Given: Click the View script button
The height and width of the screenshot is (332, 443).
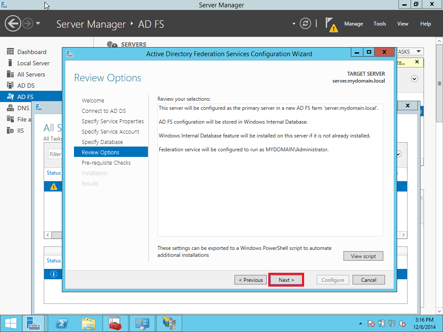Looking at the screenshot, I should coord(363,256).
